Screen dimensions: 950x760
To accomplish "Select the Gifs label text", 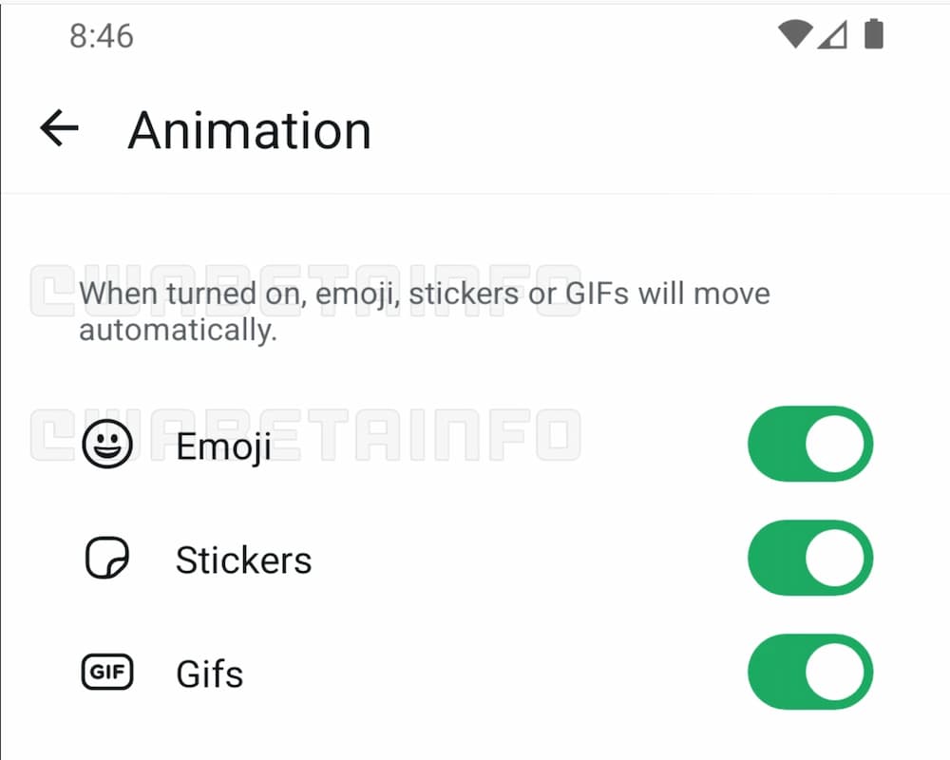I will coord(210,674).
